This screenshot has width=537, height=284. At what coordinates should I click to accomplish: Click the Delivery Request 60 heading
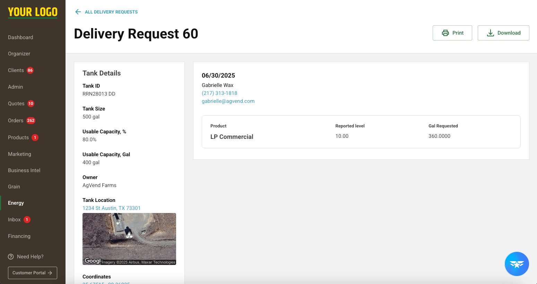click(136, 34)
